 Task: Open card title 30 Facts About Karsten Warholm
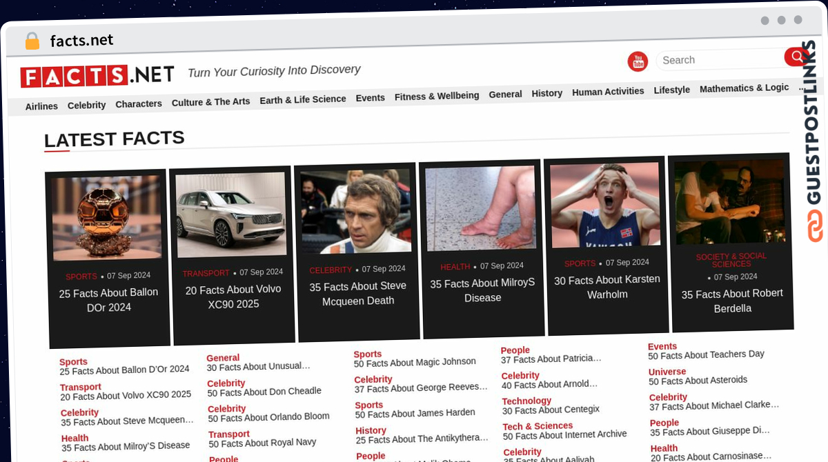[607, 287]
